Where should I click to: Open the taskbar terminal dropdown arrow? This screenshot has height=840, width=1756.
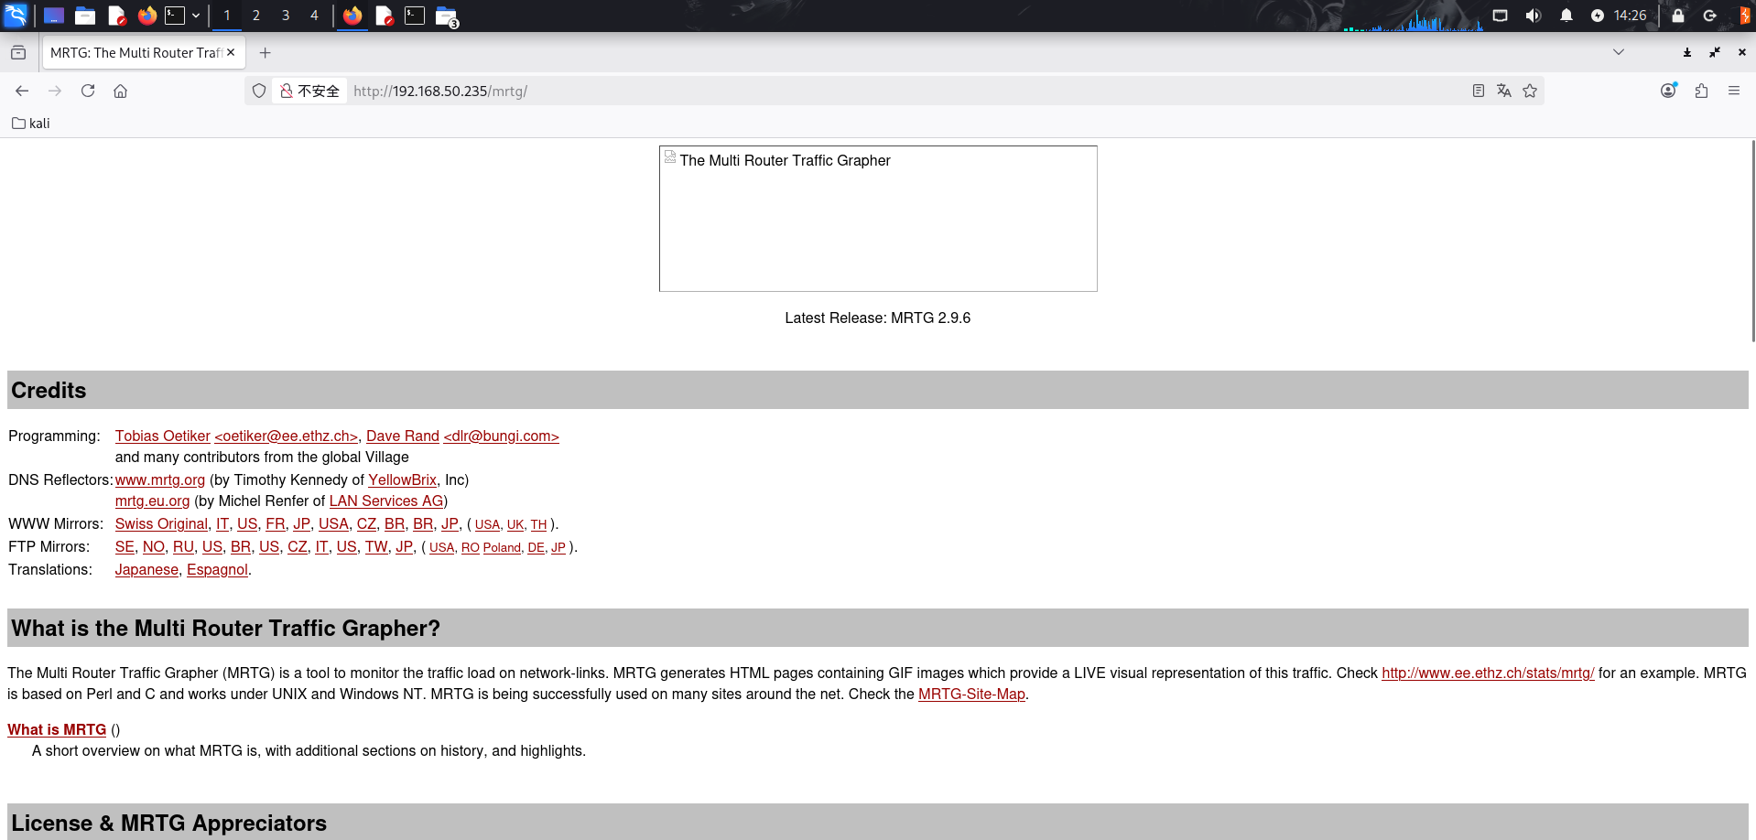(x=196, y=16)
